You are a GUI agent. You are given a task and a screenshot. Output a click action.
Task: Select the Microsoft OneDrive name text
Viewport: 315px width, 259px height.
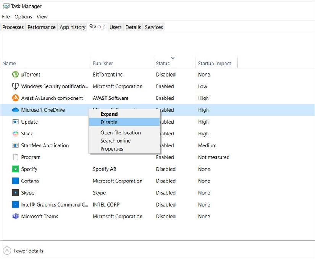pos(43,110)
